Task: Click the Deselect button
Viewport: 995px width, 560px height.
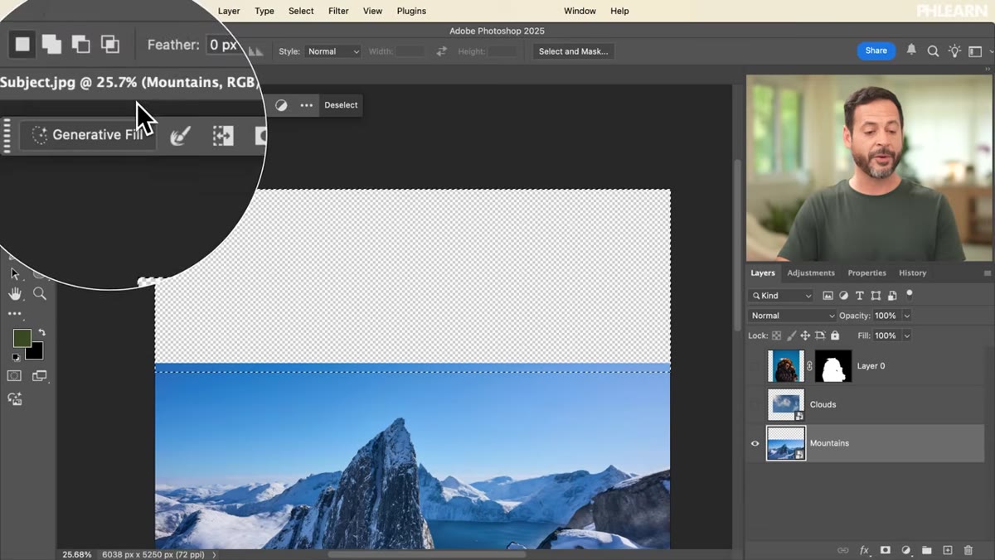Action: pos(341,105)
